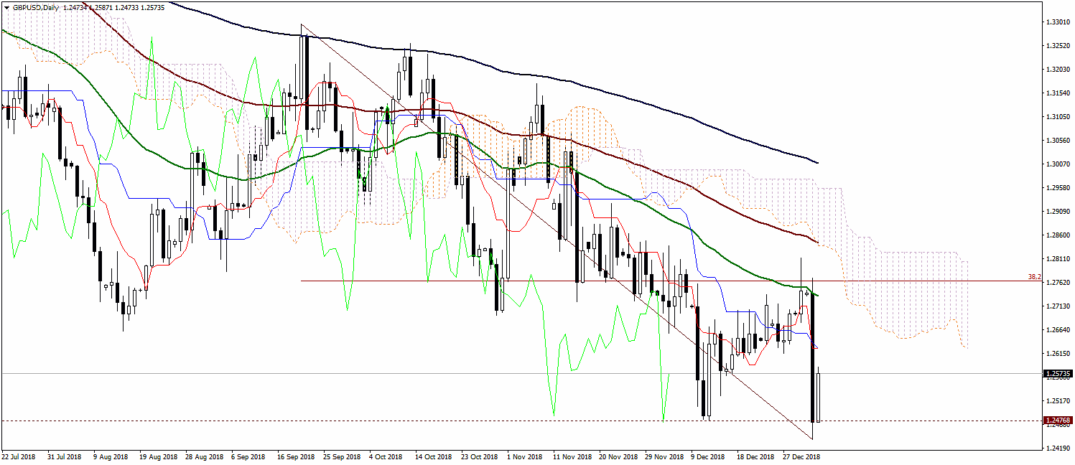1075x465 pixels.
Task: Click the 1.29090 price axis label
Action: pos(1058,212)
